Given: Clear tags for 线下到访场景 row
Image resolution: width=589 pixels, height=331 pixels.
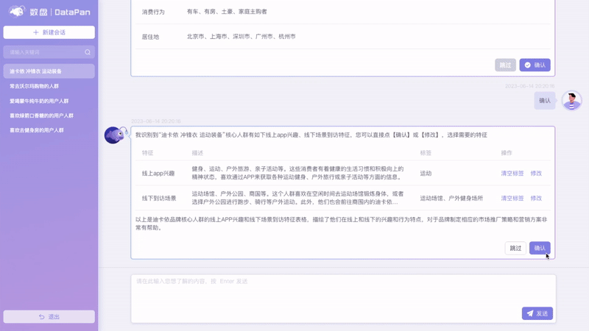Looking at the screenshot, I should tap(512, 198).
